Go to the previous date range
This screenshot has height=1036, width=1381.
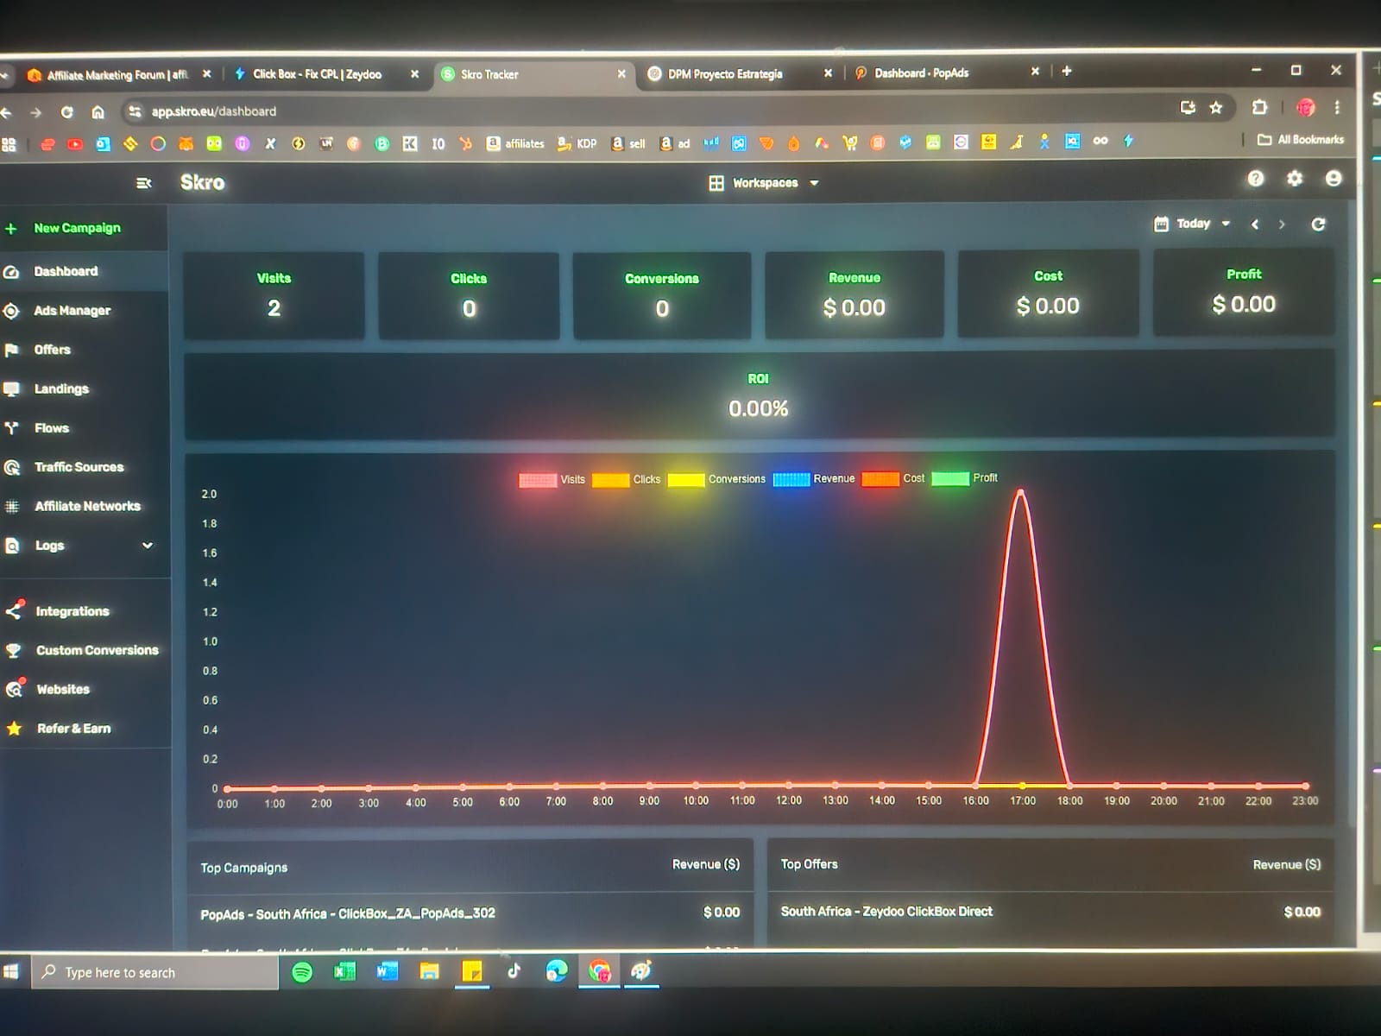(x=1255, y=224)
